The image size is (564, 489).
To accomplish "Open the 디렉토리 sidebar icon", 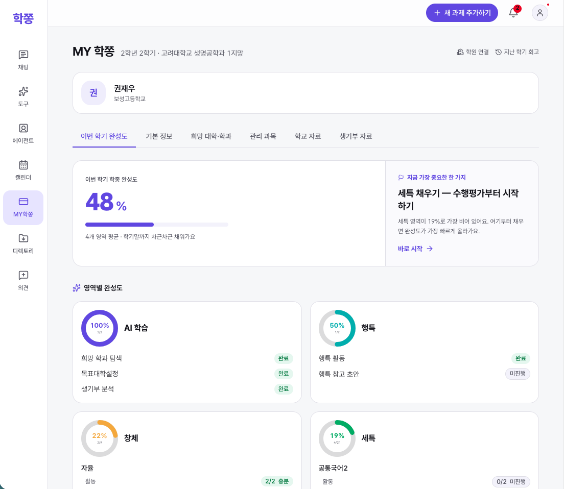I will tap(24, 244).
